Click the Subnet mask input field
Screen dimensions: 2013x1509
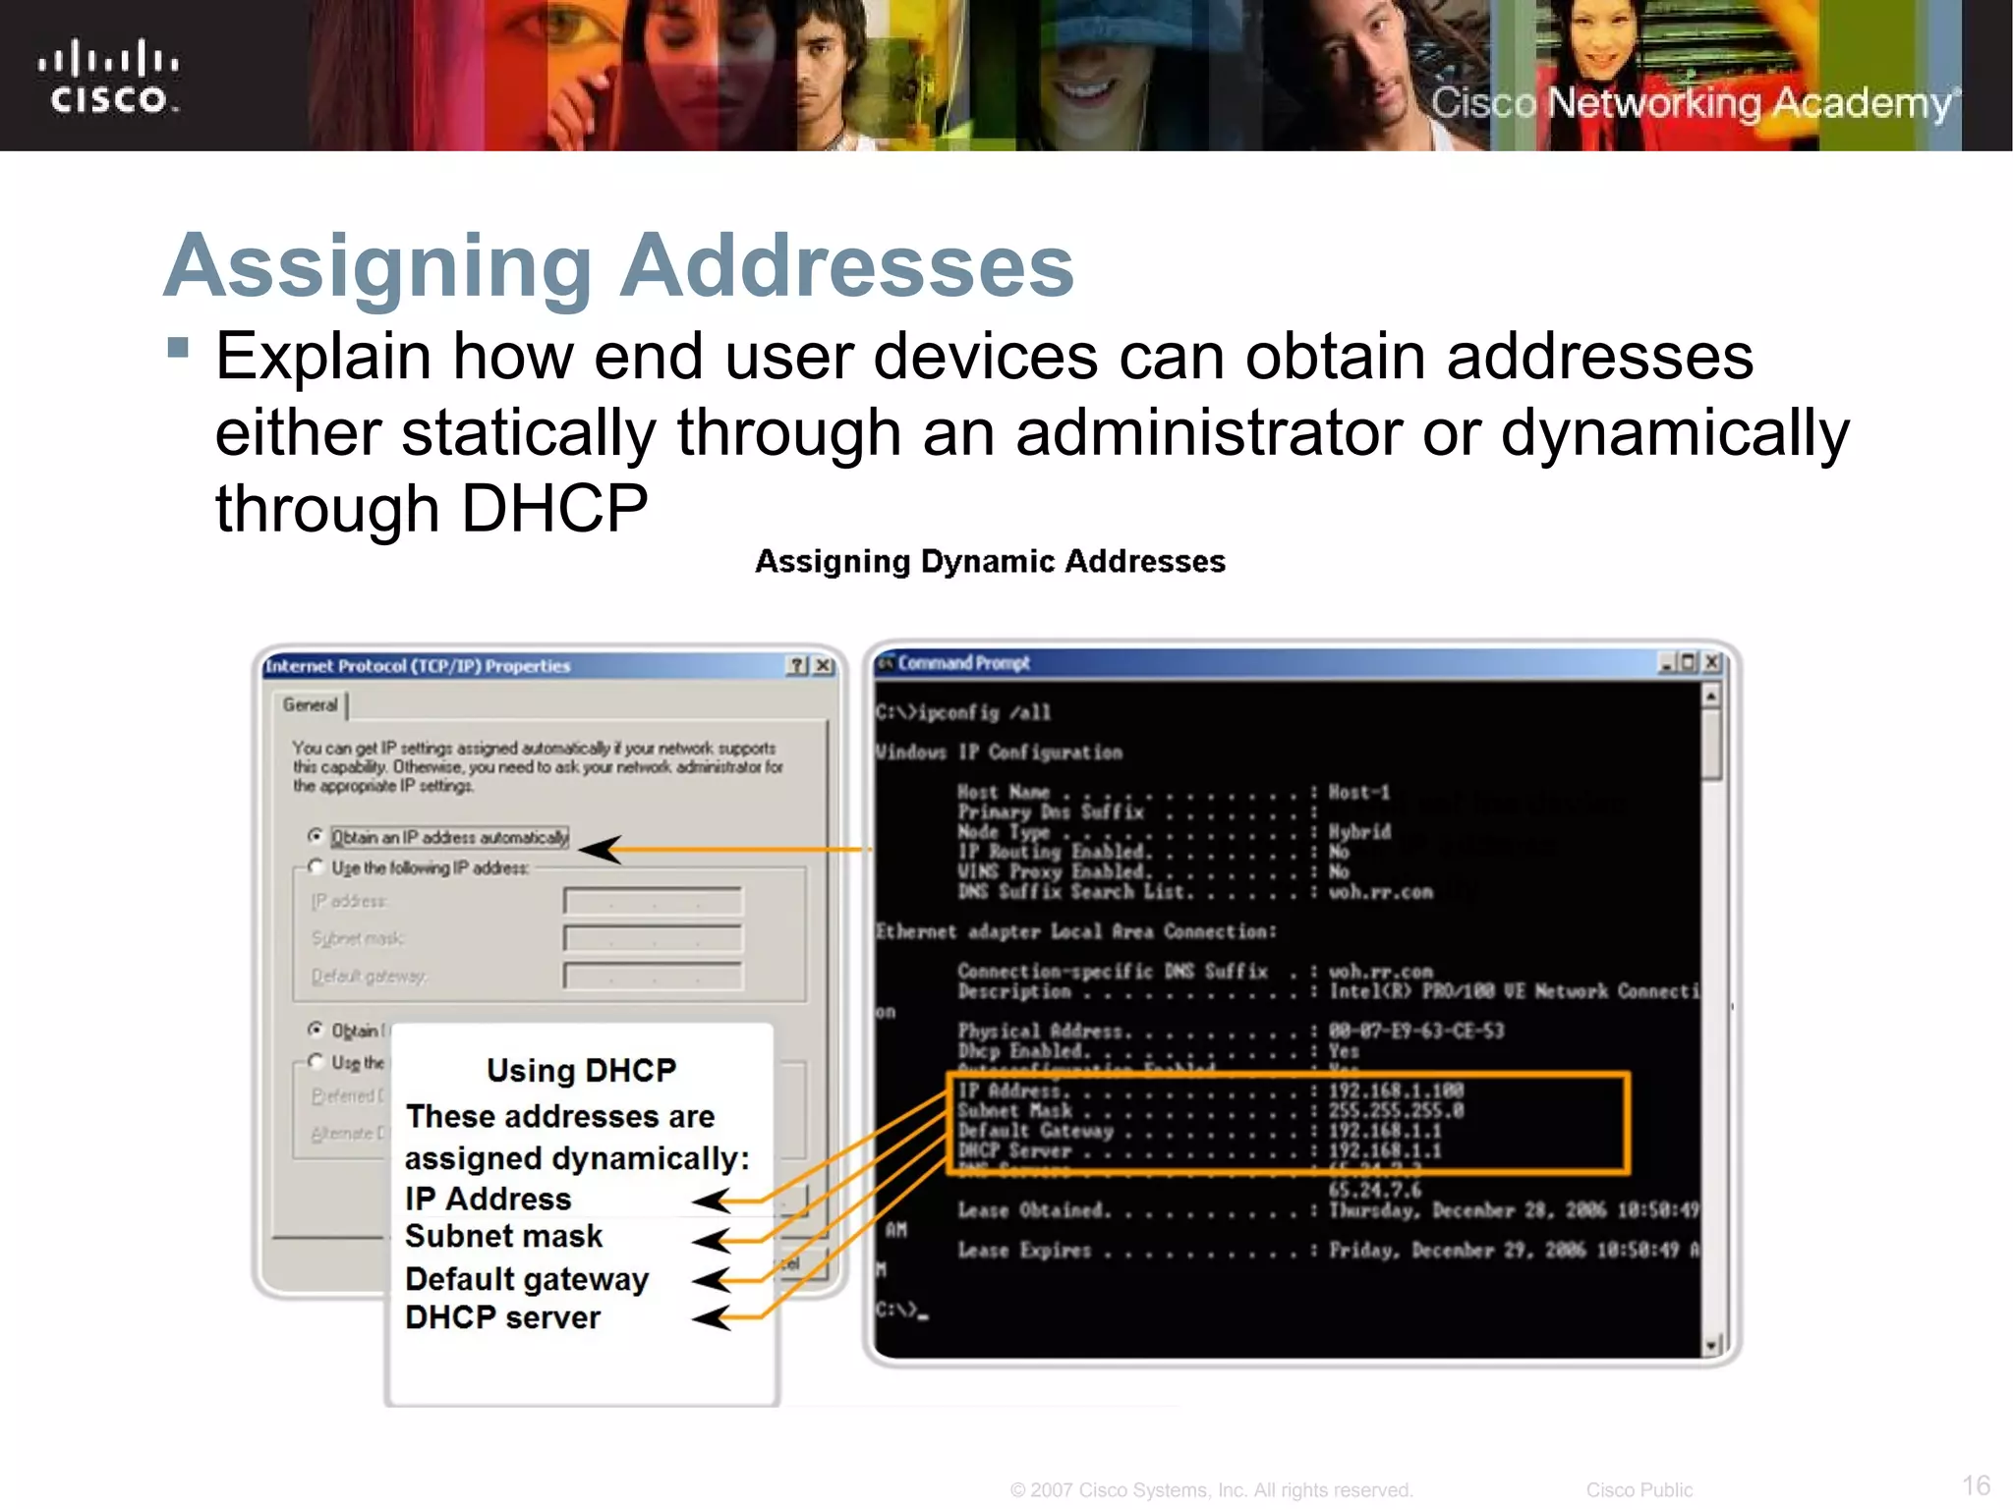(x=653, y=938)
